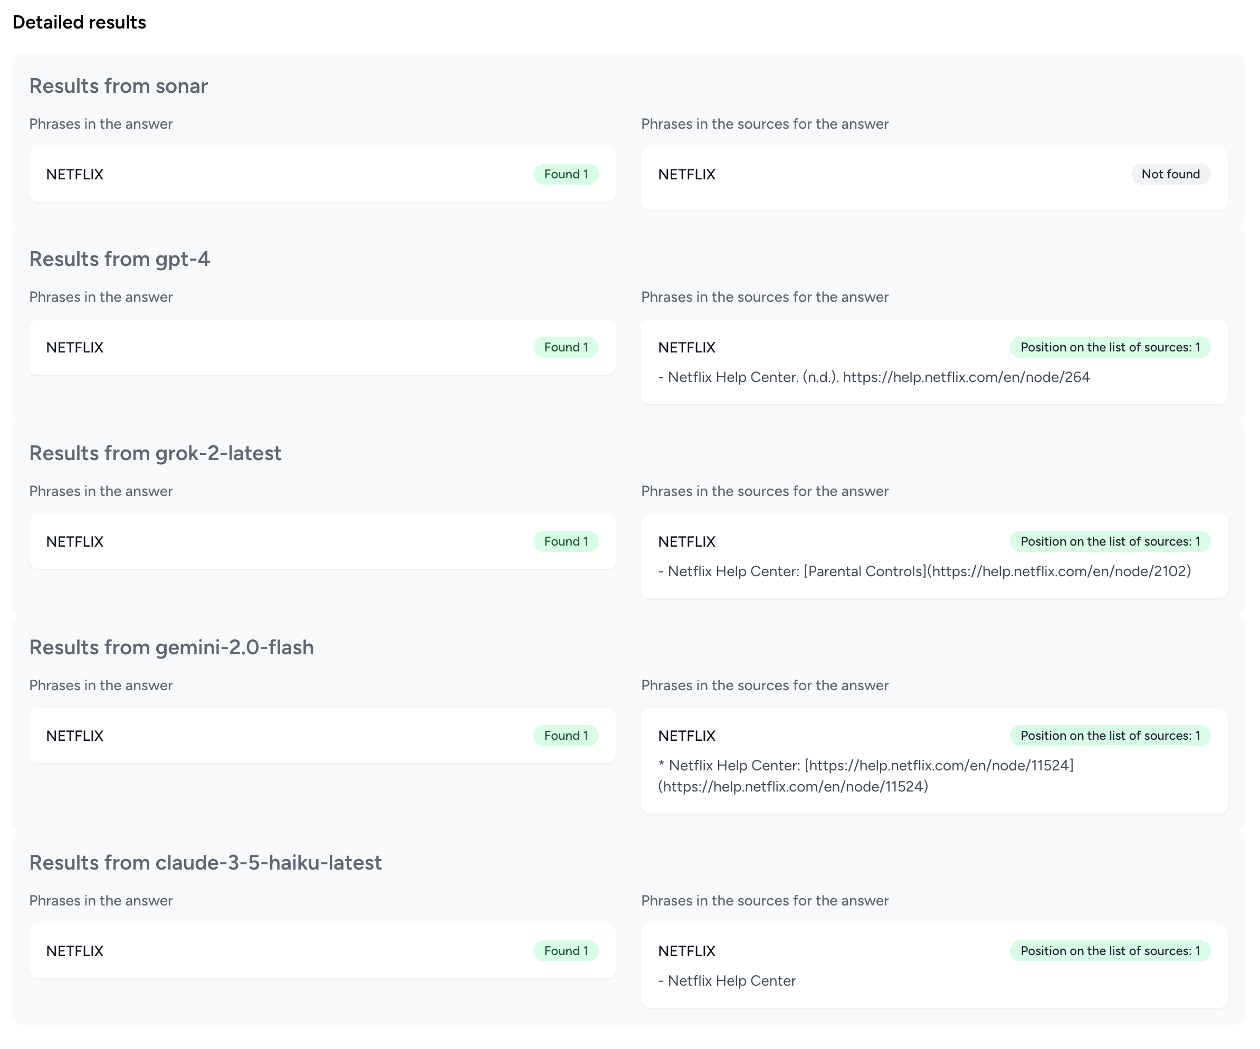Click Found 1 badge in gpt-4 results

point(565,347)
